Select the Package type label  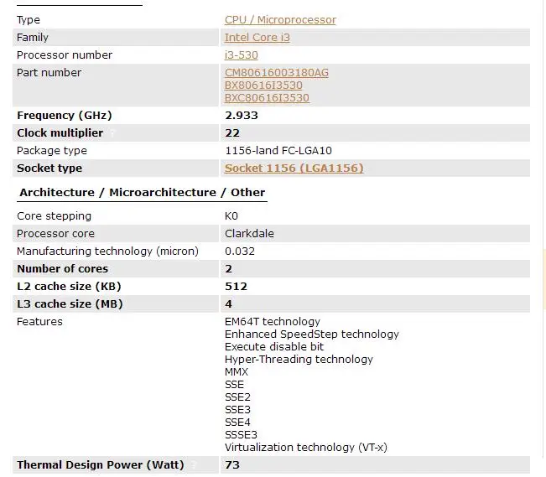52,151
